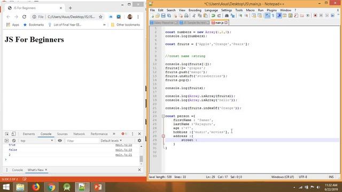
Task: Open Console settings with the gear icon
Action: (139, 141)
